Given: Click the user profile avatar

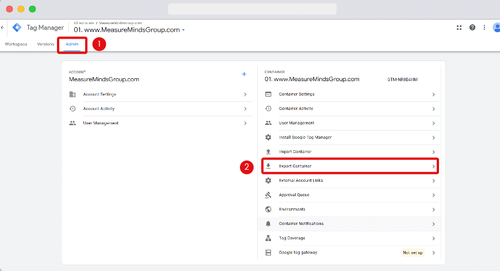Looking at the screenshot, I should click(497, 28).
